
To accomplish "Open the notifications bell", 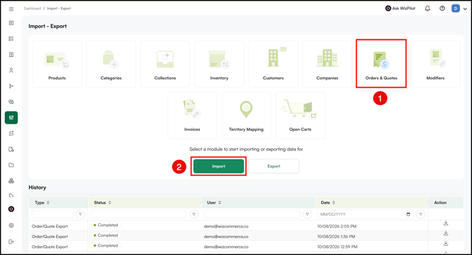I will 428,8.
